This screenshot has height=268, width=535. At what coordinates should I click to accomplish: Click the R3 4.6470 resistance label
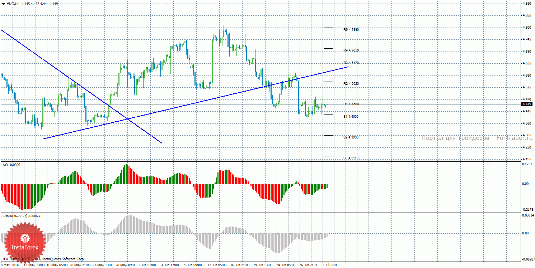click(x=351, y=63)
